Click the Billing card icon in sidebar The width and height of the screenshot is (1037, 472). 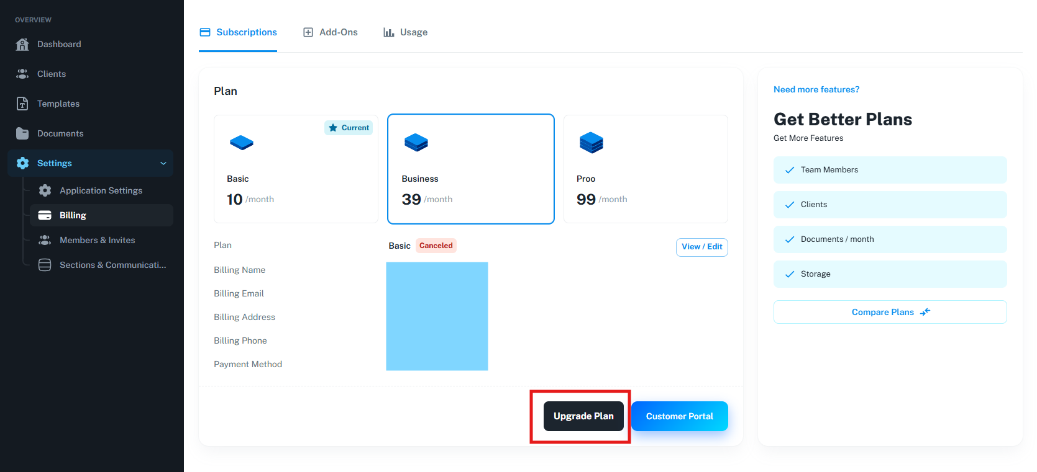point(45,215)
